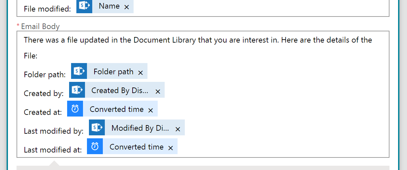Click the SharePoint icon on Folder path token
This screenshot has height=170, width=407.
pos(79,71)
